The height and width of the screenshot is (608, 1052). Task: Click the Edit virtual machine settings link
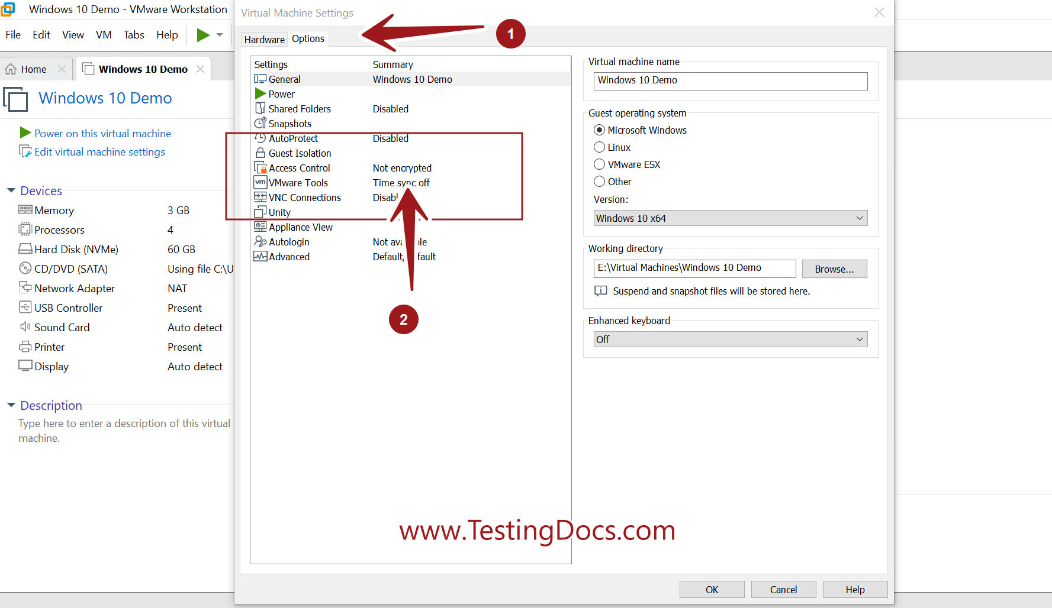click(99, 152)
